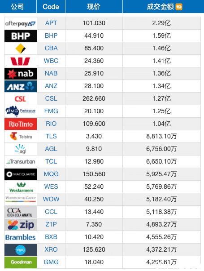Select the Commonwealth Bank yellow diamond logo
This screenshot has width=204, height=271.
click(x=21, y=49)
